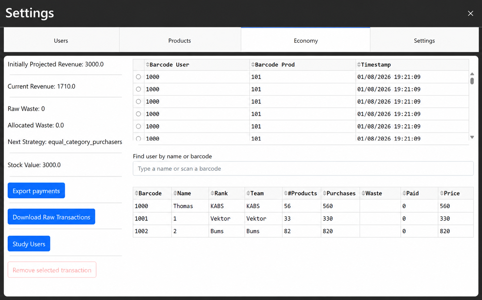Click the Name column sort arrows
This screenshot has width=482, height=300.
coord(175,193)
